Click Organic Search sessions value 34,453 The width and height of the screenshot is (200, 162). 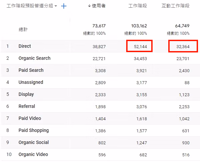141,59
